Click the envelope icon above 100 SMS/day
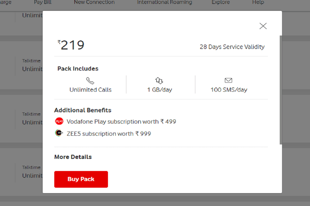310x206 pixels. pyautogui.click(x=228, y=80)
